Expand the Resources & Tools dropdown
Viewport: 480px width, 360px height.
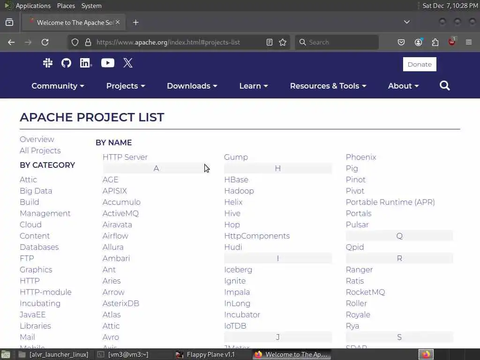tap(328, 86)
